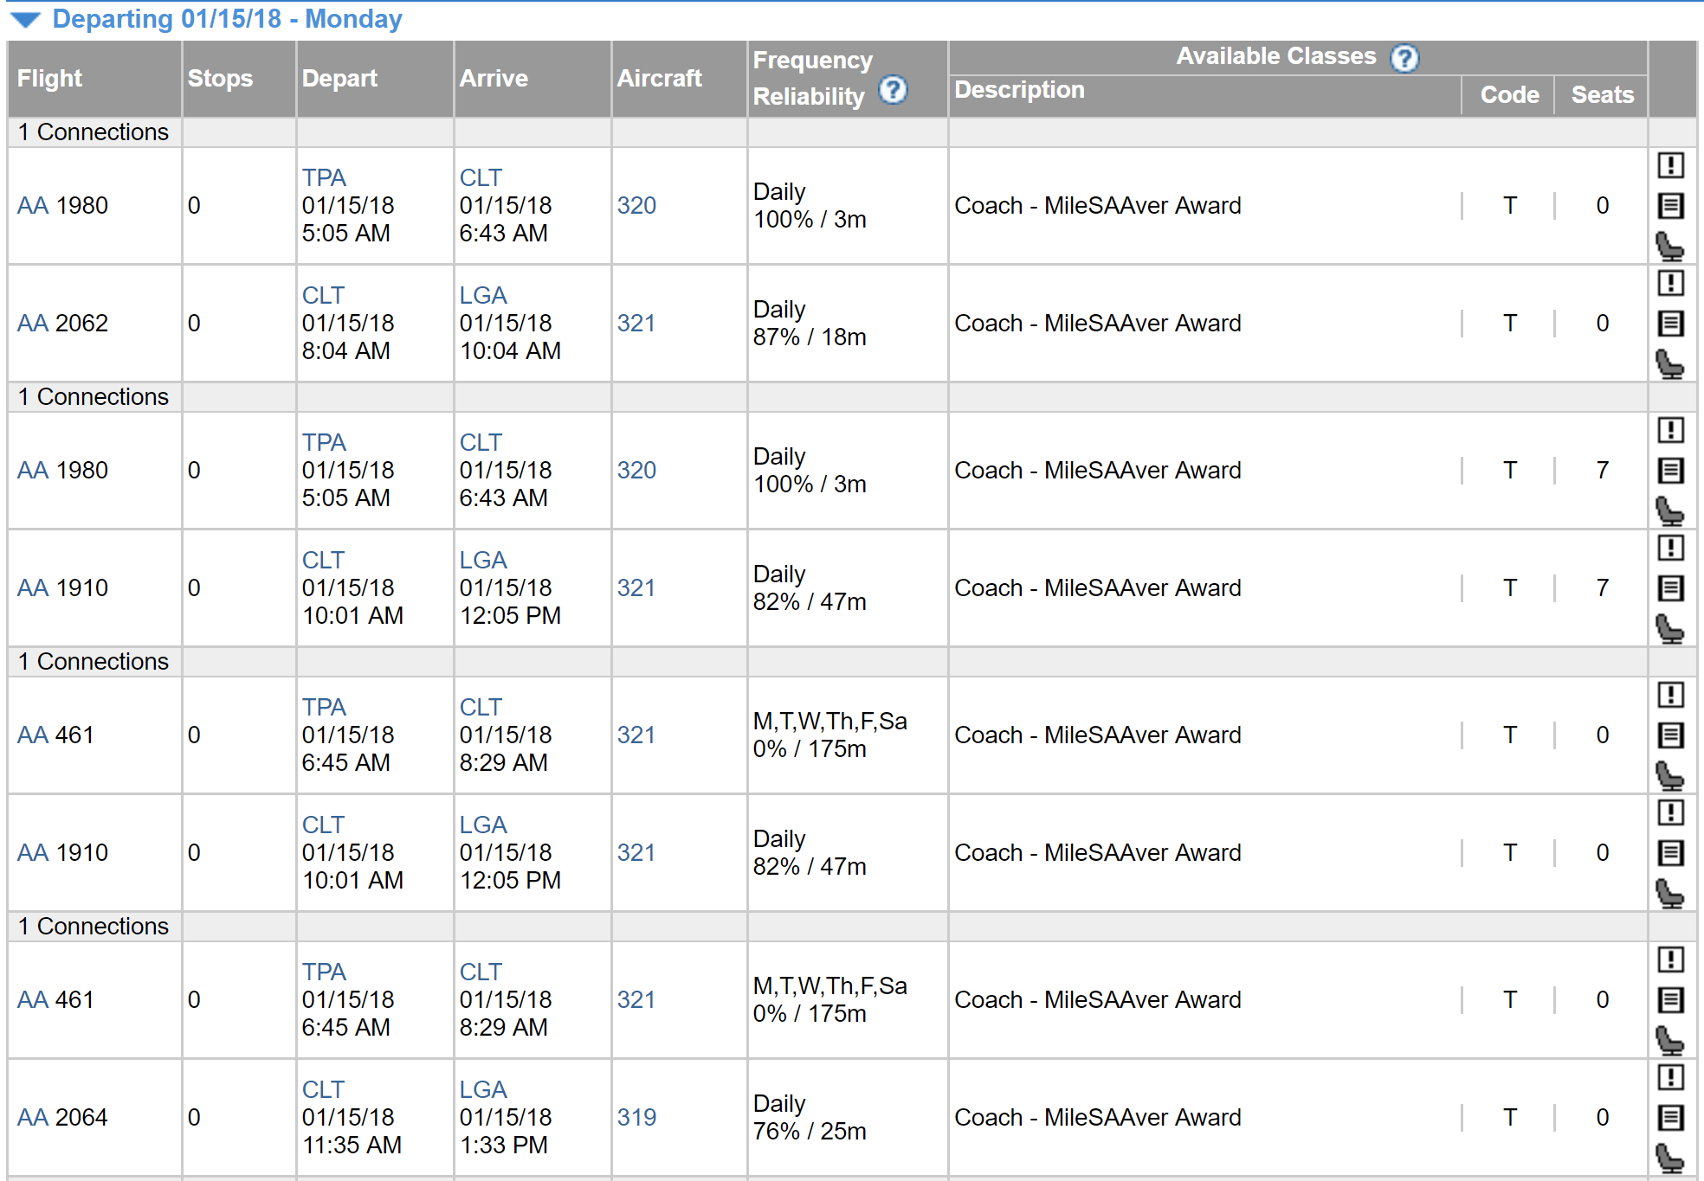Viewport: 1704px width, 1181px height.
Task: Open seat map for second AA 1980
Action: (x=1670, y=511)
